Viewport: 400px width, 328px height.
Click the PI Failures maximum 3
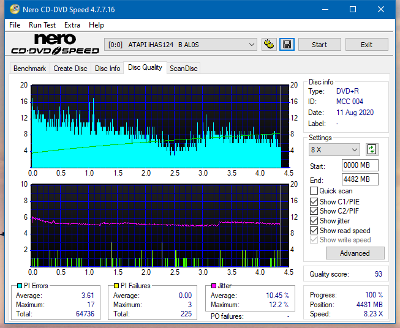click(x=190, y=305)
